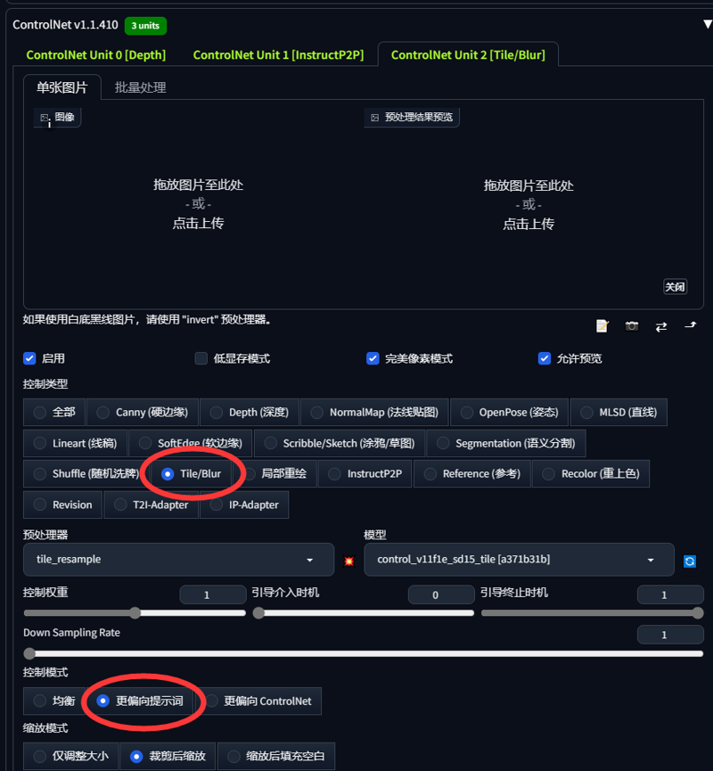Click the 引导介入时机 starting step slider
The width and height of the screenshot is (713, 771).
pyautogui.click(x=363, y=612)
